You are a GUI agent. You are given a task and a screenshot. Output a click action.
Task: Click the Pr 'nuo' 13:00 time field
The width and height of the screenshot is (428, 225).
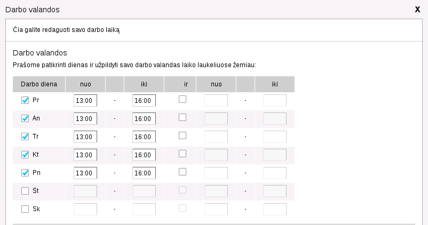(85, 101)
